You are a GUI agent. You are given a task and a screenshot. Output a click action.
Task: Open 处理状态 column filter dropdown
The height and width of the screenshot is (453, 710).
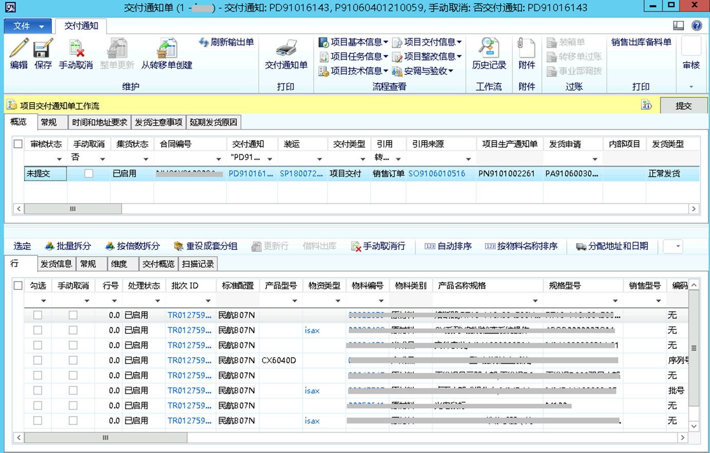coord(158,301)
